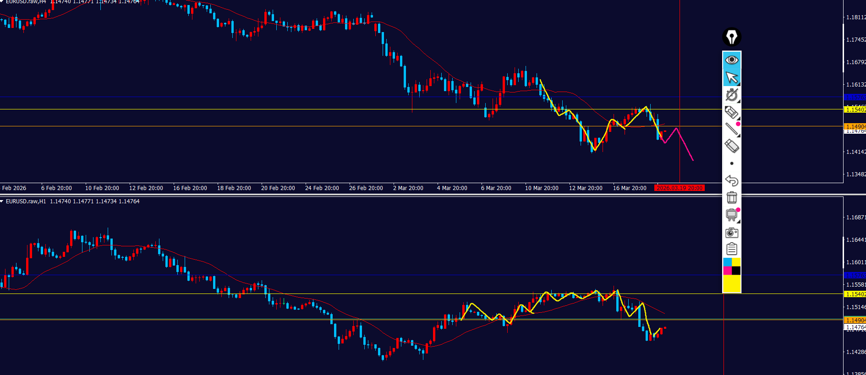Image resolution: width=866 pixels, height=375 pixels.
Task: Open the clipboard notes icon
Action: 732,249
